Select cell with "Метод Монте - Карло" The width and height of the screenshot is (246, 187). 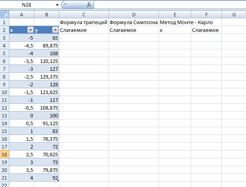point(174,22)
